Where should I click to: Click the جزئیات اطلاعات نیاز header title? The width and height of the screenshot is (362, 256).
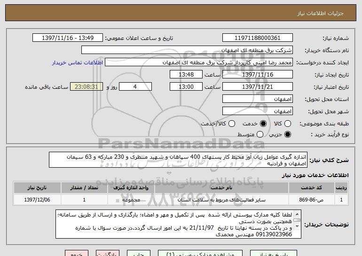click(x=320, y=13)
